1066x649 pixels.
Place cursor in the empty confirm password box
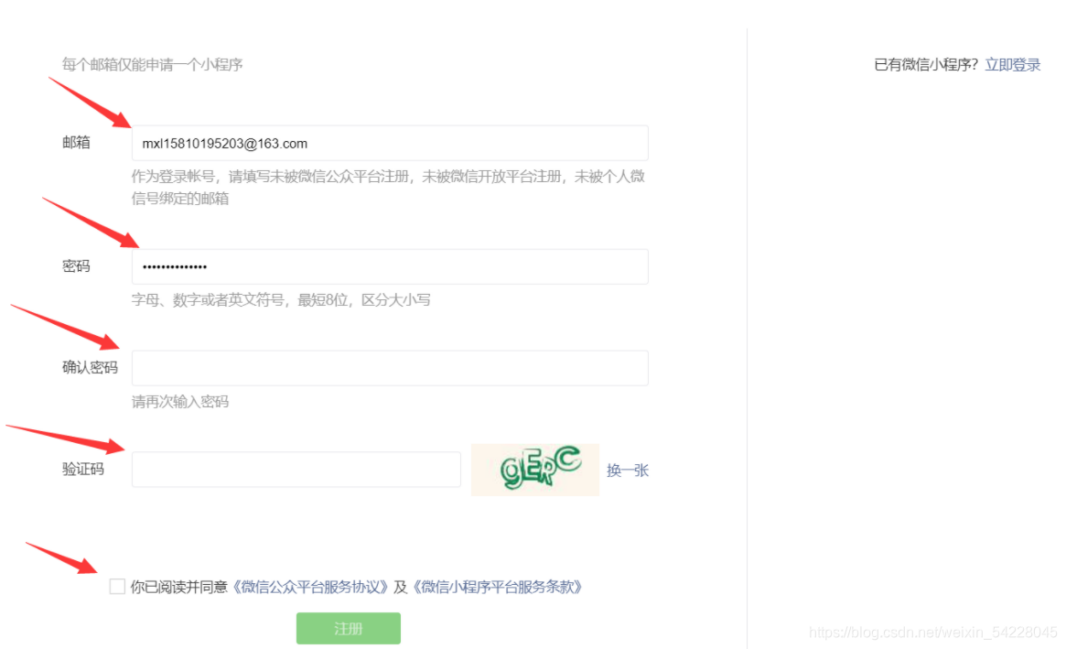[x=389, y=367]
